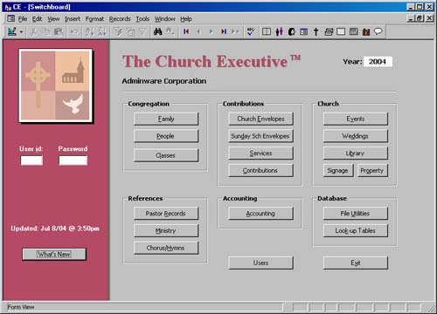Click the Spelling ABC checkmark icon

251,31
